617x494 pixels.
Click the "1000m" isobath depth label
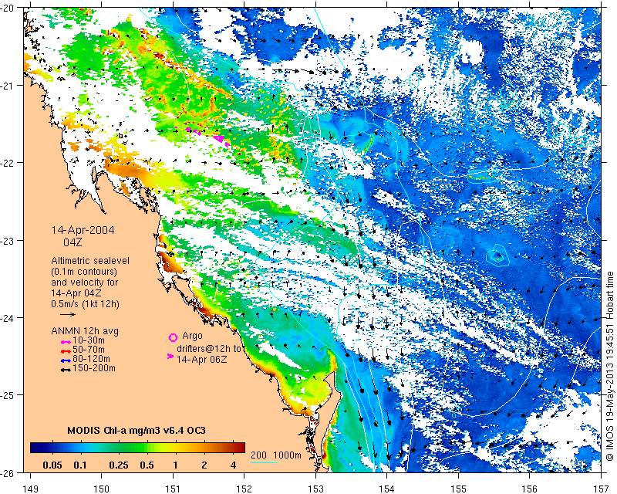(287, 455)
